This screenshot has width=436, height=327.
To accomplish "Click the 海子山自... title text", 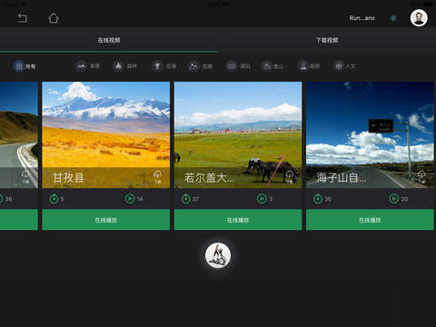I will [342, 177].
